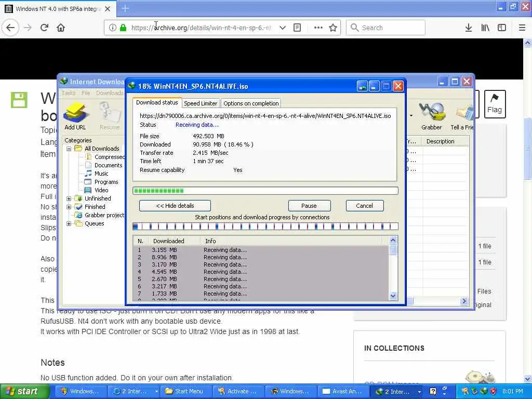
Task: Click the Windows start button
Action: click(x=25, y=392)
